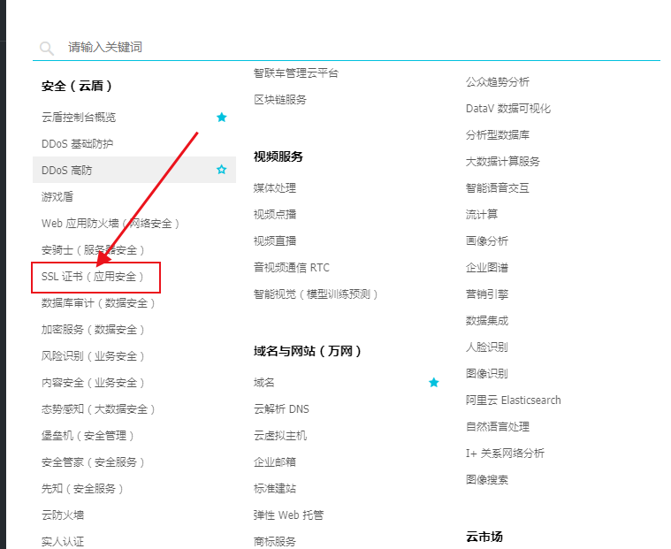Open 云解析 DNS
The image size is (671, 549).
click(281, 409)
